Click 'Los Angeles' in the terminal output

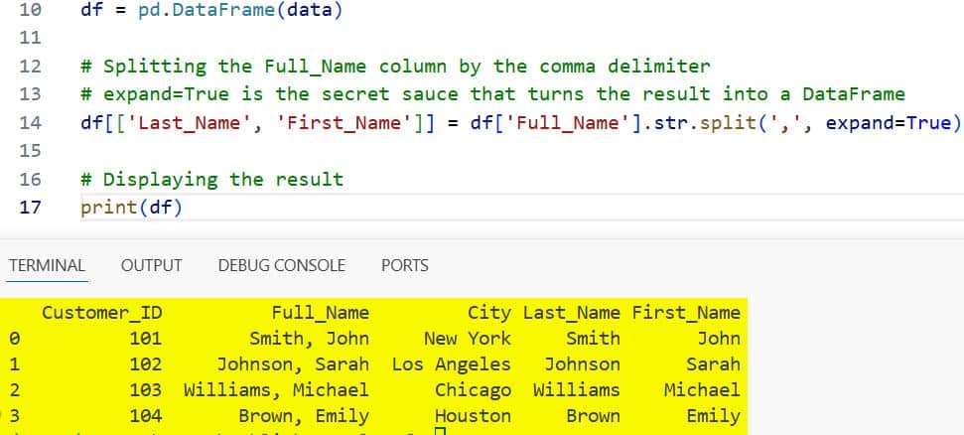coord(451,364)
